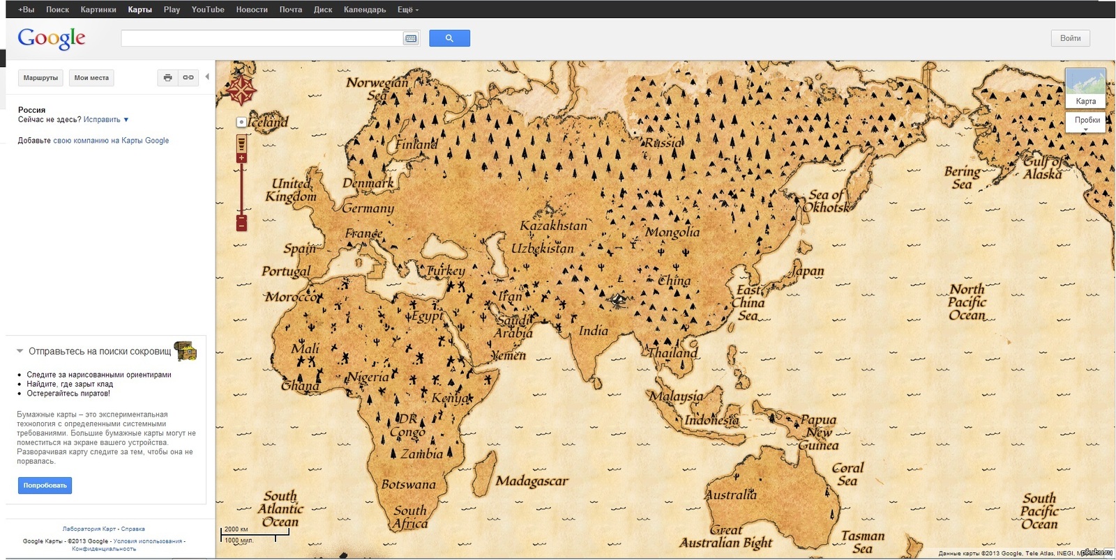Image resolution: width=1116 pixels, height=560 pixels.
Task: Click the Papua New Guinea label
Action: tap(818, 433)
